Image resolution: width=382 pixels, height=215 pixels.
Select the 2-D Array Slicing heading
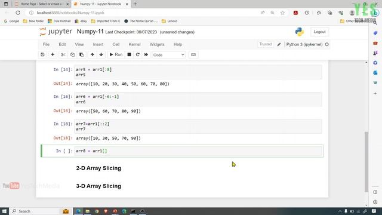point(98,168)
